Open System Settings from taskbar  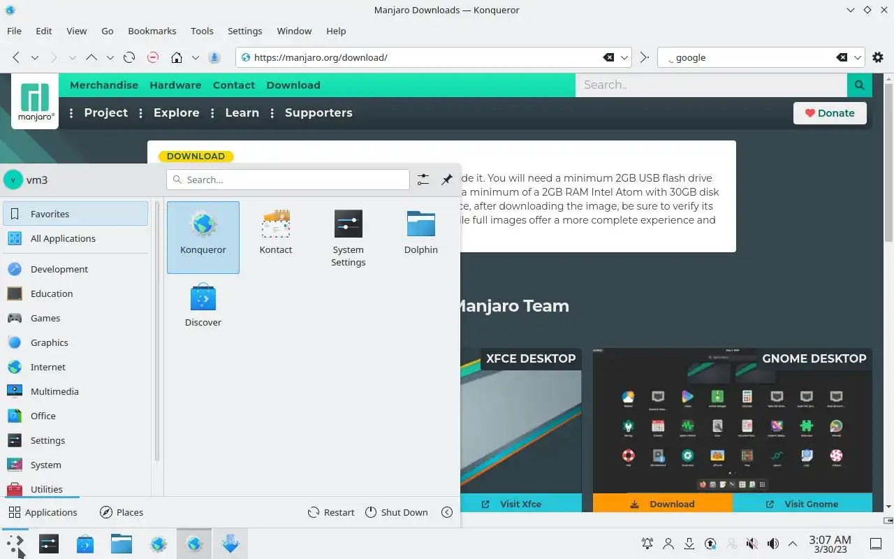(x=49, y=544)
